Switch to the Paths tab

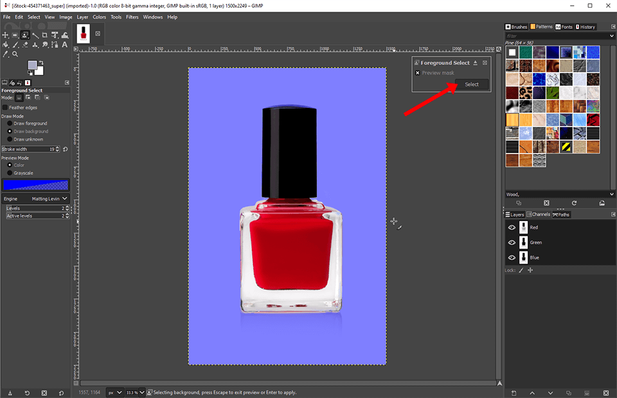click(x=561, y=215)
